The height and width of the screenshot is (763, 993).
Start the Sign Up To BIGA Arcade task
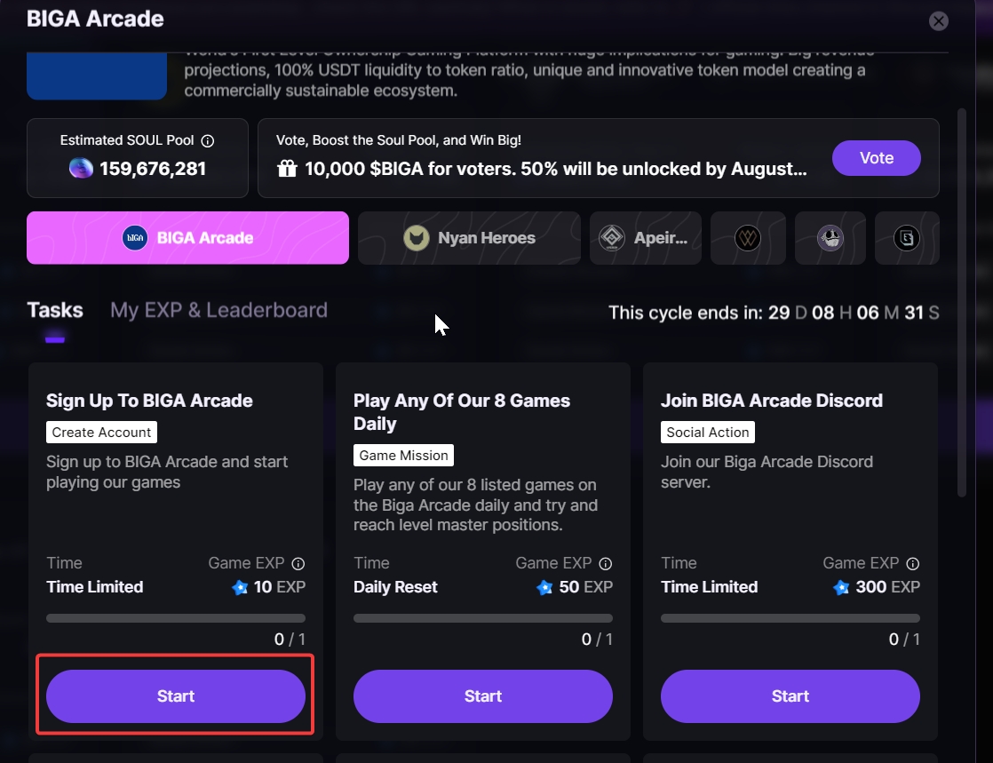coord(176,696)
